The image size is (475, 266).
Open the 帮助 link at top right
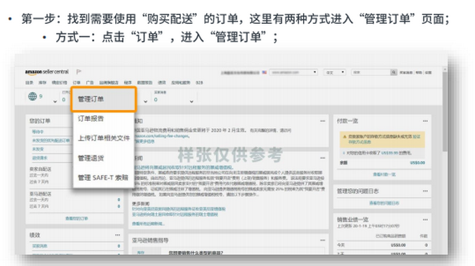(x=418, y=72)
